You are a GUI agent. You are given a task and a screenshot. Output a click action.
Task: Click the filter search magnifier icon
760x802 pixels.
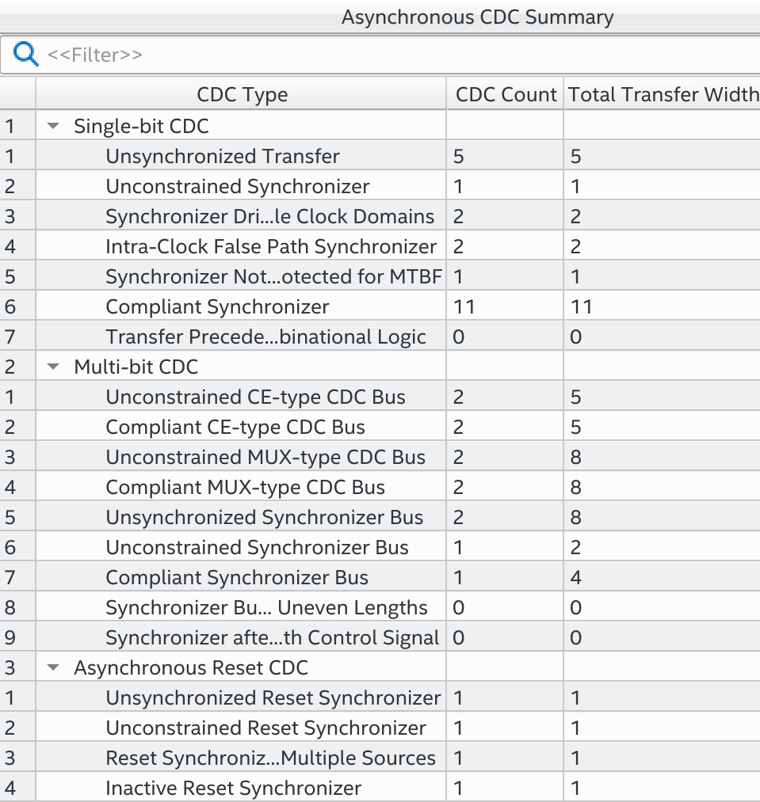coord(26,55)
